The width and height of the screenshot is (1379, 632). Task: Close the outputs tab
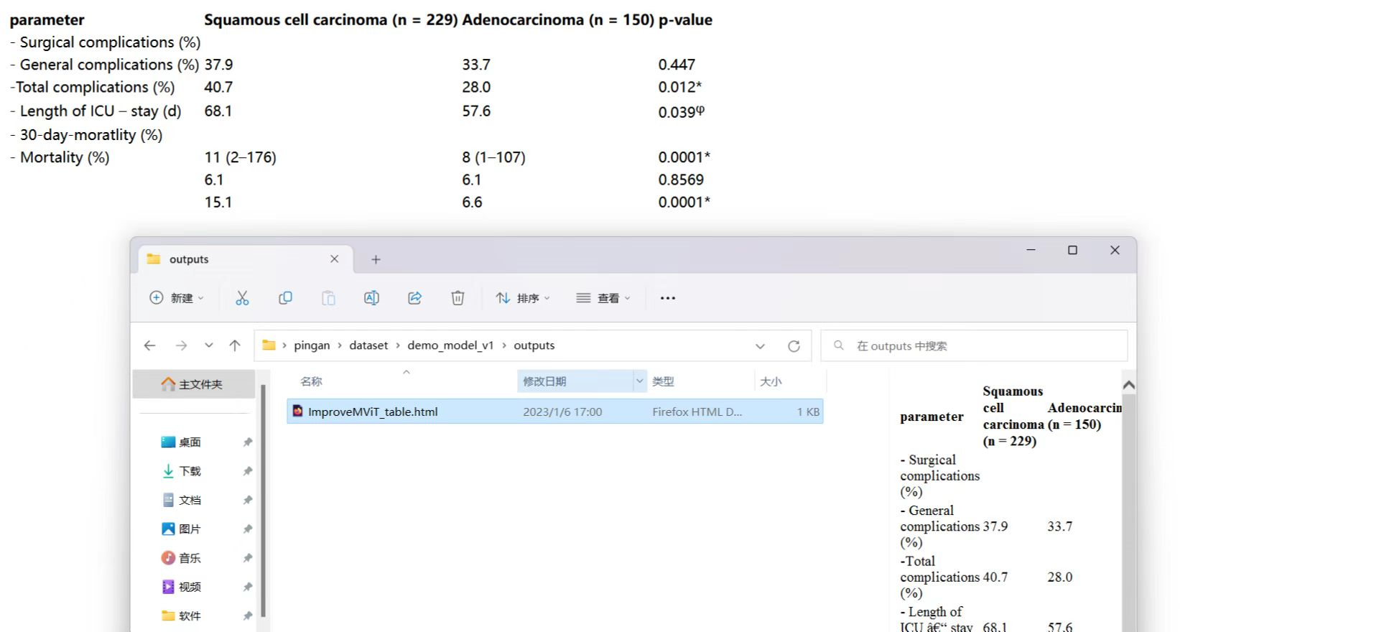point(334,259)
